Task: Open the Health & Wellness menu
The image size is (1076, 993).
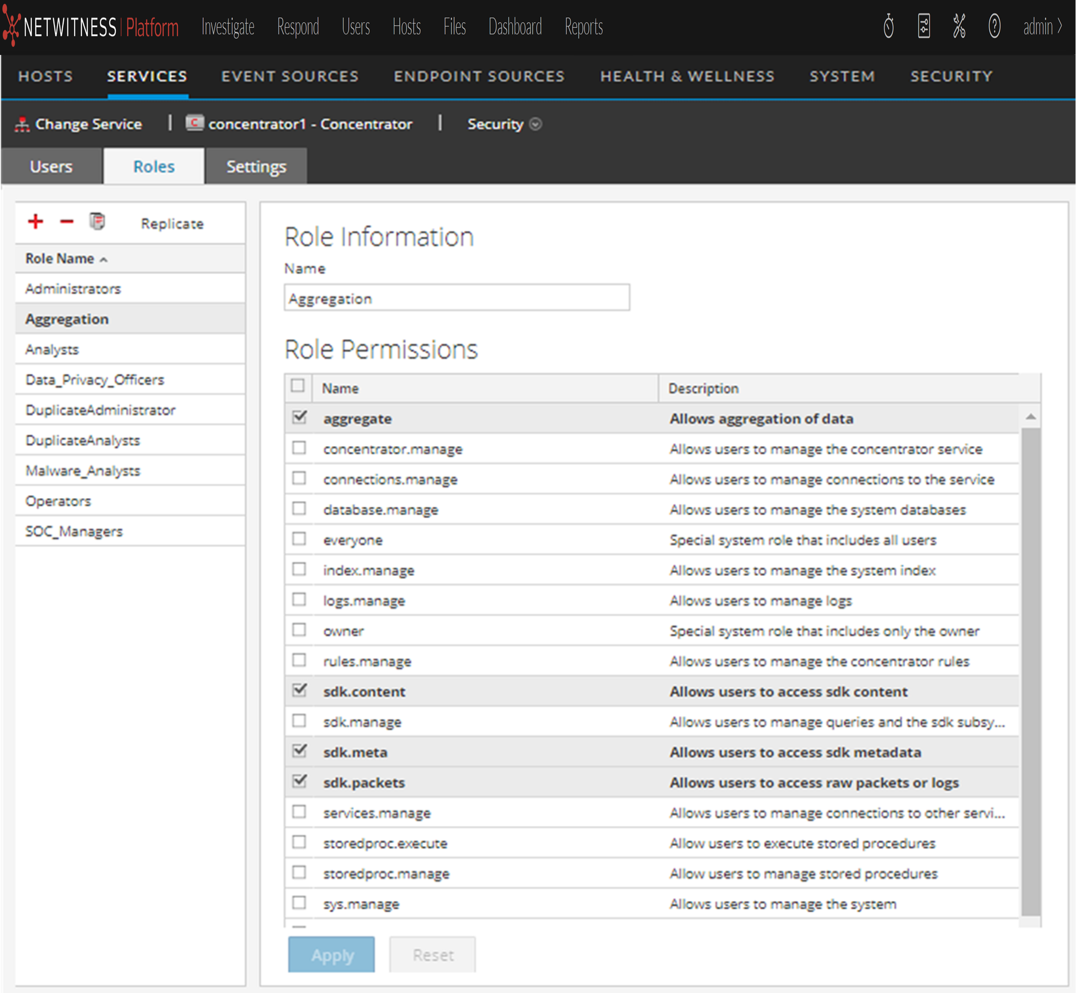Action: (x=687, y=76)
